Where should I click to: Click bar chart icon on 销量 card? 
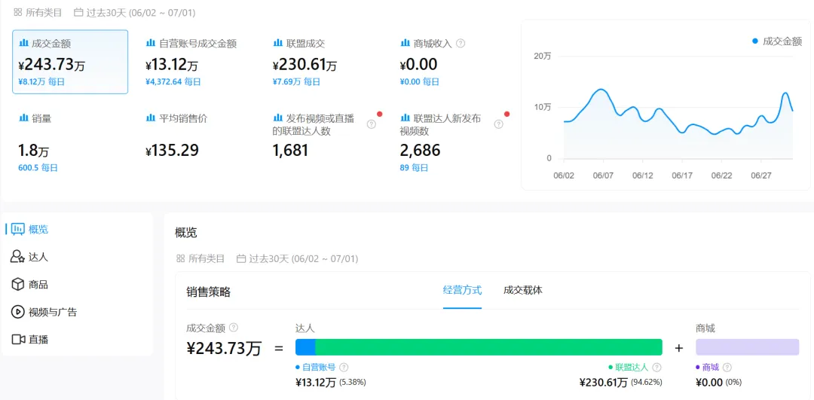coord(23,118)
